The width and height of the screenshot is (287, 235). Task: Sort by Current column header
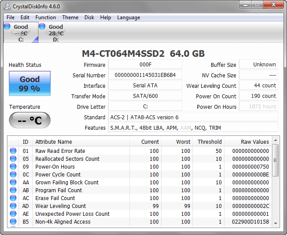click(x=146, y=142)
